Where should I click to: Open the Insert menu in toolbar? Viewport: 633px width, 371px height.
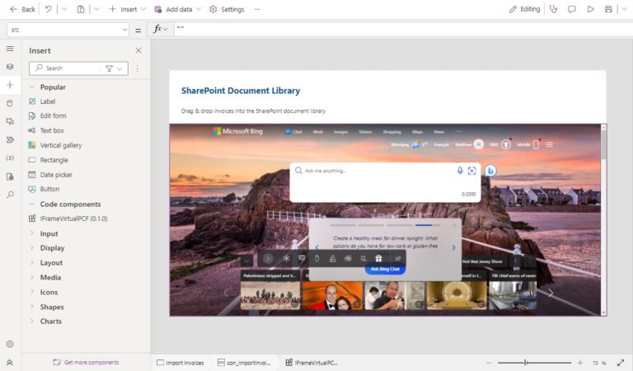pyautogui.click(x=127, y=9)
